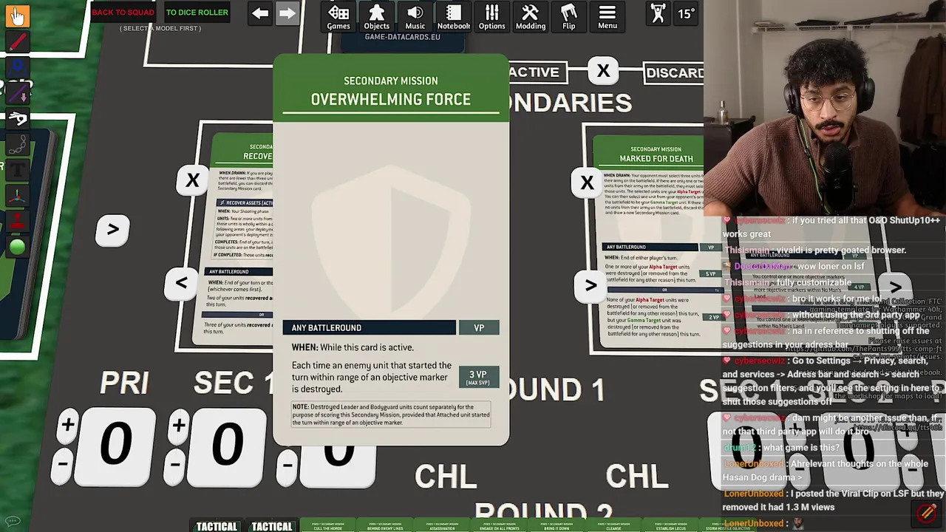946x532 pixels.
Task: Click the > arrow left of Recover Assets X
Action: (112, 230)
